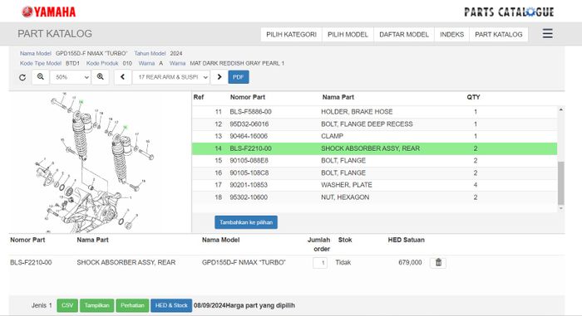Viewport: 582px width, 316px height.
Task: Open INDEKS tab
Action: (x=451, y=35)
